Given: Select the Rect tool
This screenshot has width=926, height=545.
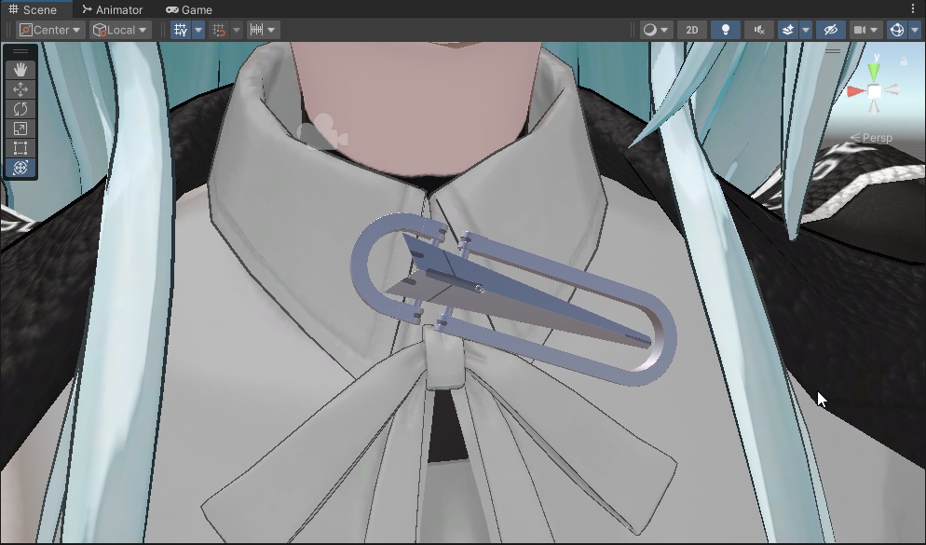Looking at the screenshot, I should point(20,147).
